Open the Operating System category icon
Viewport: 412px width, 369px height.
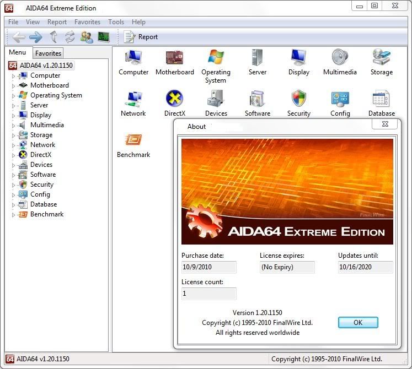pos(216,58)
